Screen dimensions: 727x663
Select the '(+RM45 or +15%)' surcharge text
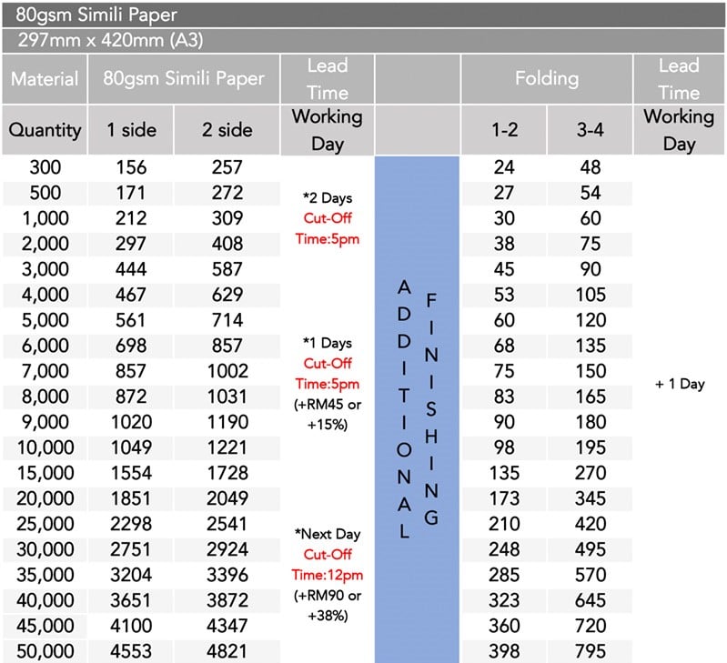tap(328, 415)
